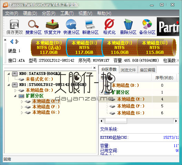This screenshot has width=182, height=165.
Task: Open the 备份分区 backup partition tool
Action: pos(147,27)
